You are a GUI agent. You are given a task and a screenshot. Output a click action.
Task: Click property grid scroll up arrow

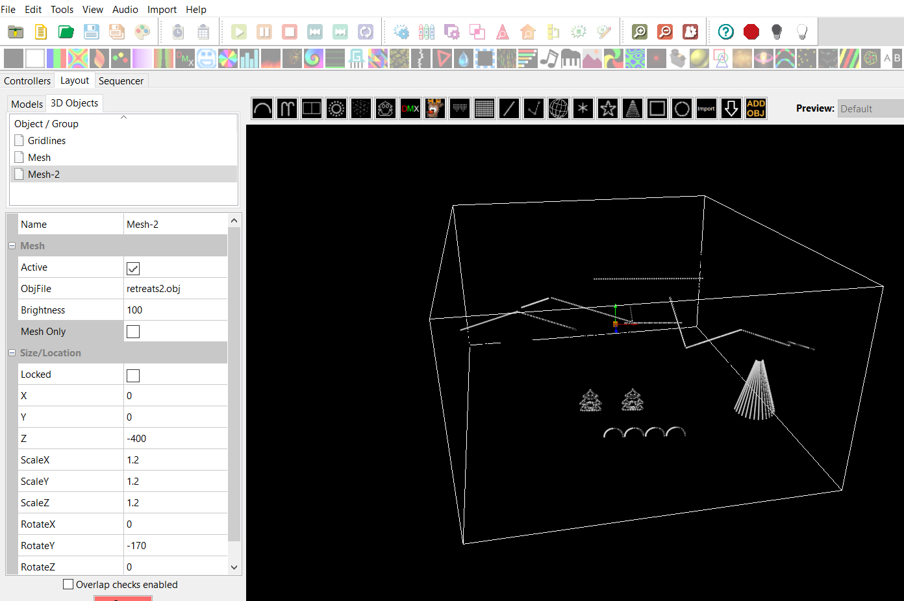click(234, 221)
